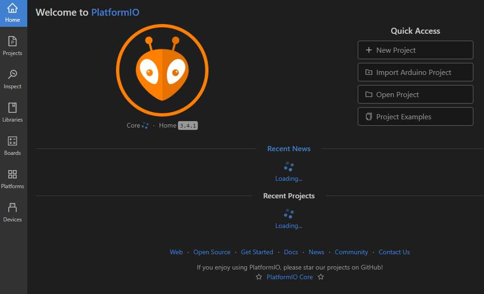Screen dimensions: 484x294
Task: Open the Boards section
Action: point(13,145)
